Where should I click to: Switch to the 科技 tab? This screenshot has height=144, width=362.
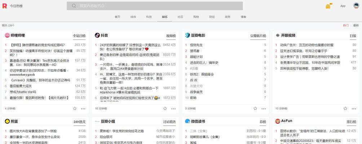pos(149,17)
